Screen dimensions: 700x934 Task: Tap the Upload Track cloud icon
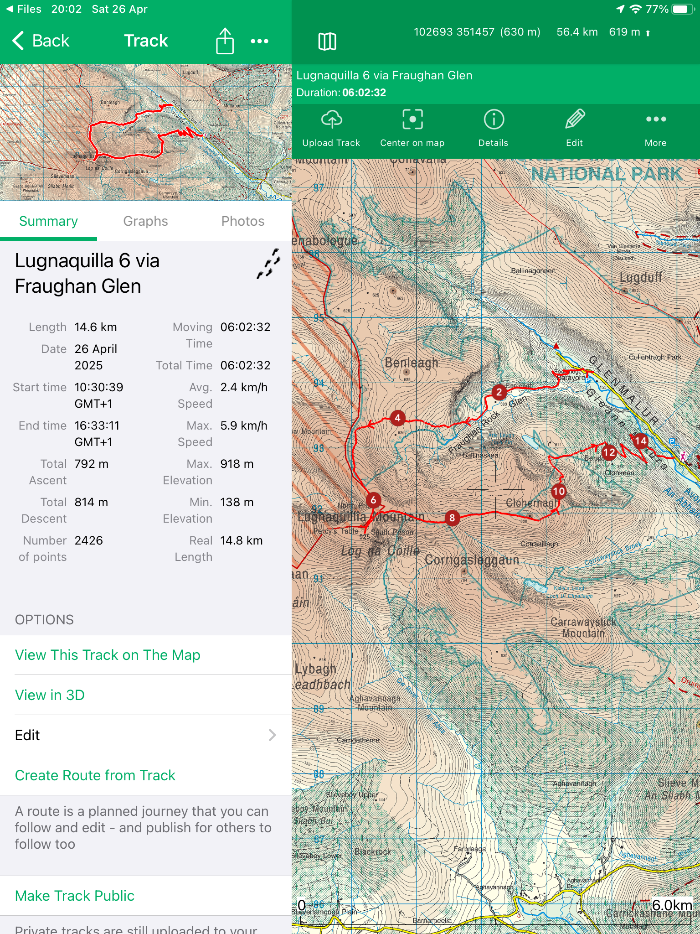point(331,120)
